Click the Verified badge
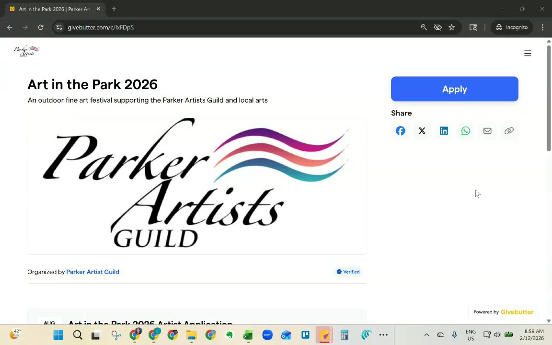Image resolution: width=552 pixels, height=345 pixels. coord(348,272)
